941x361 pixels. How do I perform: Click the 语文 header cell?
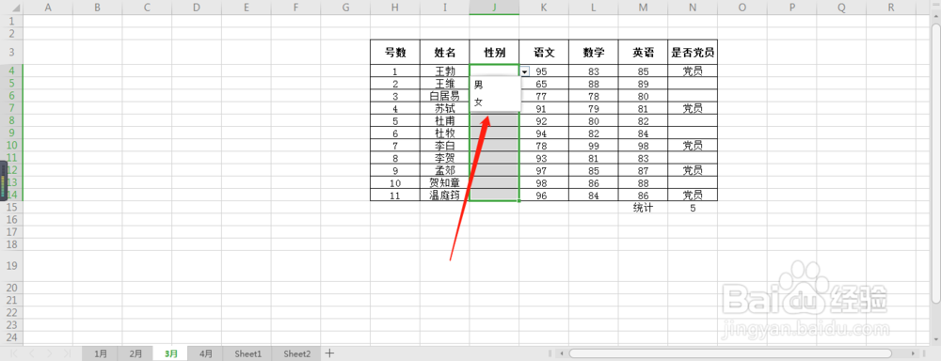(x=544, y=52)
